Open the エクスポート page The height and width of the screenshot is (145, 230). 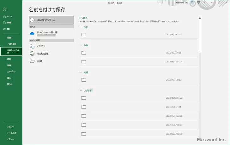tap(11, 72)
